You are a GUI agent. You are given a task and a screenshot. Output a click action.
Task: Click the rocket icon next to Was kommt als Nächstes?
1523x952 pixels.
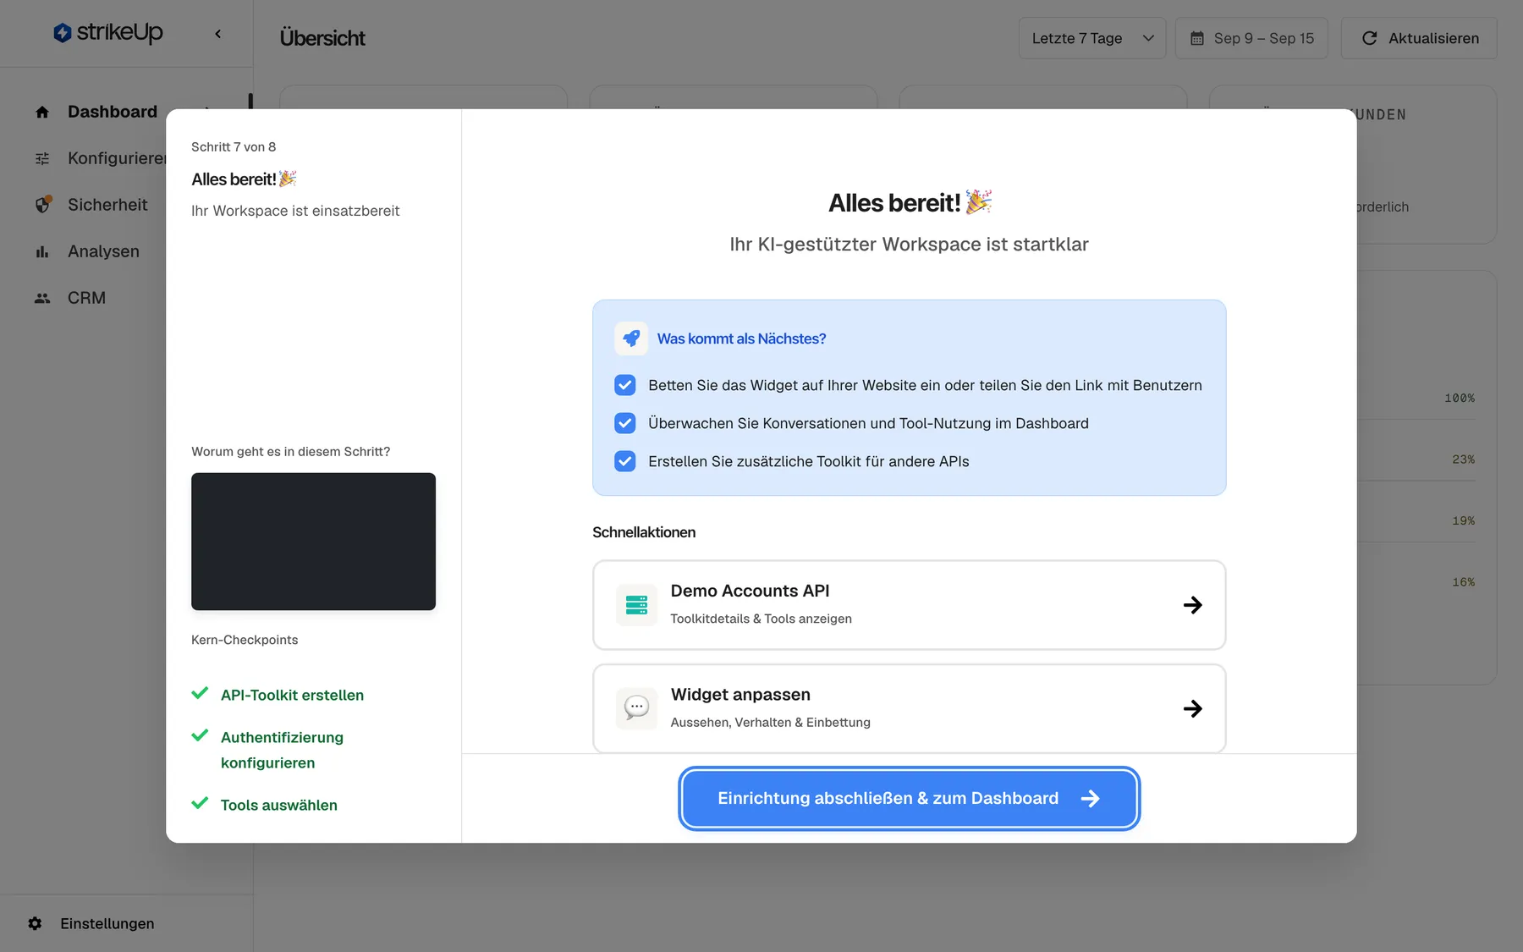pyautogui.click(x=631, y=338)
